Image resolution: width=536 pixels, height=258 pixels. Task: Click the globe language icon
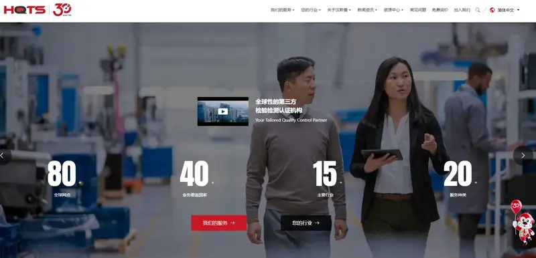click(x=492, y=10)
